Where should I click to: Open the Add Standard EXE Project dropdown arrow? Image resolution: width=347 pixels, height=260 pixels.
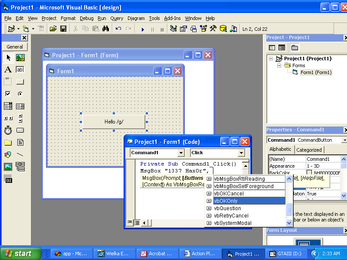tap(18, 29)
